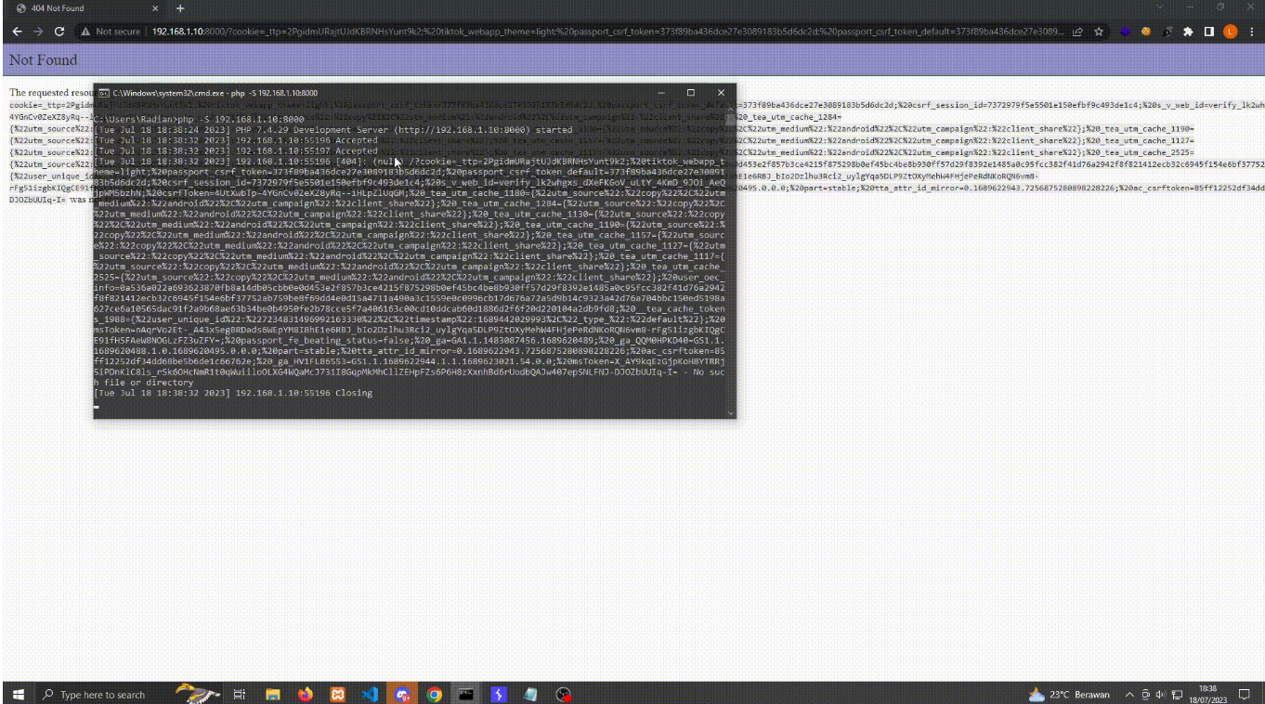The height and width of the screenshot is (704, 1265).
Task: Reload the 404 page
Action: (59, 31)
